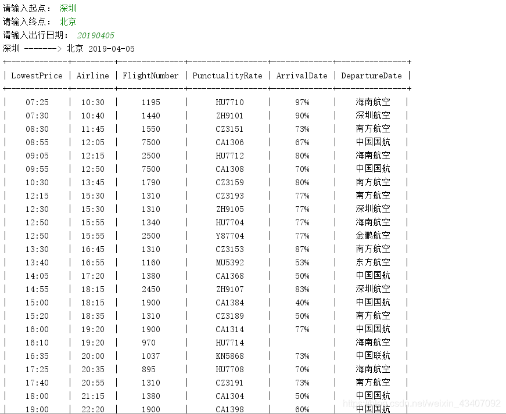Select flight code MU5392
This screenshot has height=414, width=506.
[230, 262]
